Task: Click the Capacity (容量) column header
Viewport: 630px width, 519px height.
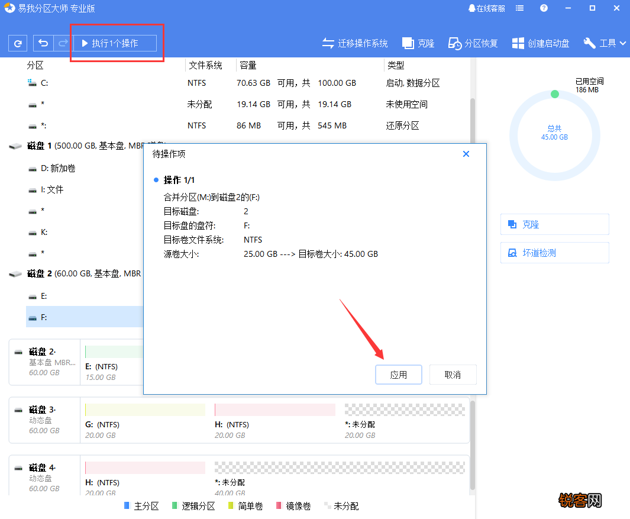Action: [248, 65]
